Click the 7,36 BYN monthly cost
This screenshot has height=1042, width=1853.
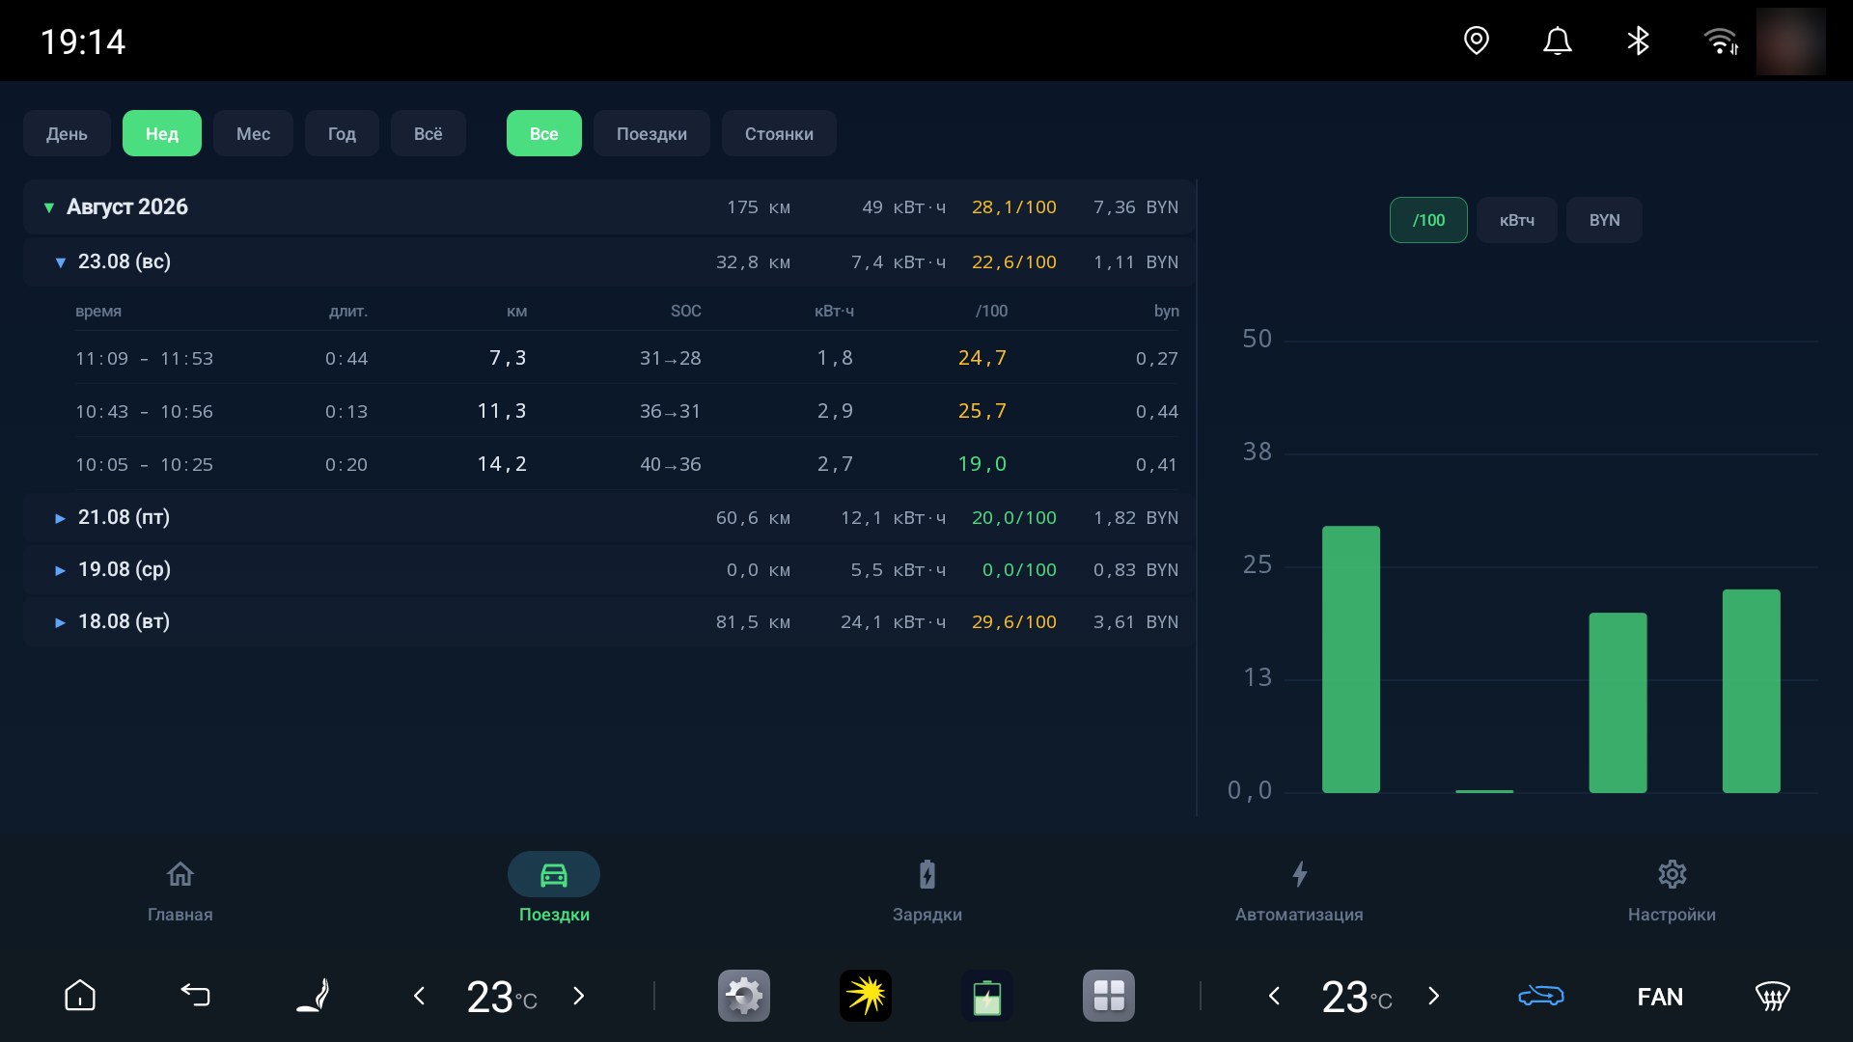click(x=1136, y=207)
